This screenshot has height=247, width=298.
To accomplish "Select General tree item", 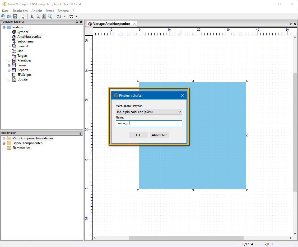I will [x=23, y=46].
